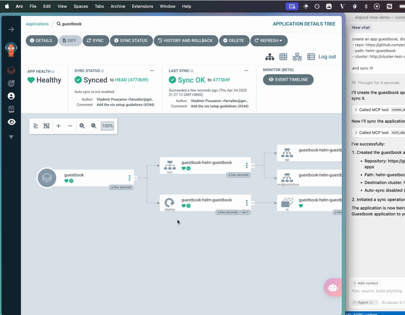Open User Info icon in sidebar
This screenshot has width=405, height=315.
click(11, 96)
